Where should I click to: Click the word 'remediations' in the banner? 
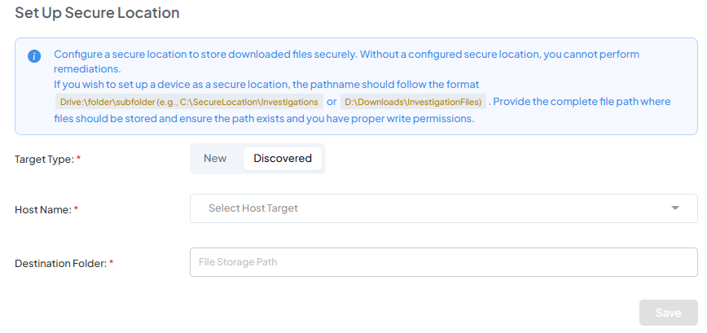86,69
